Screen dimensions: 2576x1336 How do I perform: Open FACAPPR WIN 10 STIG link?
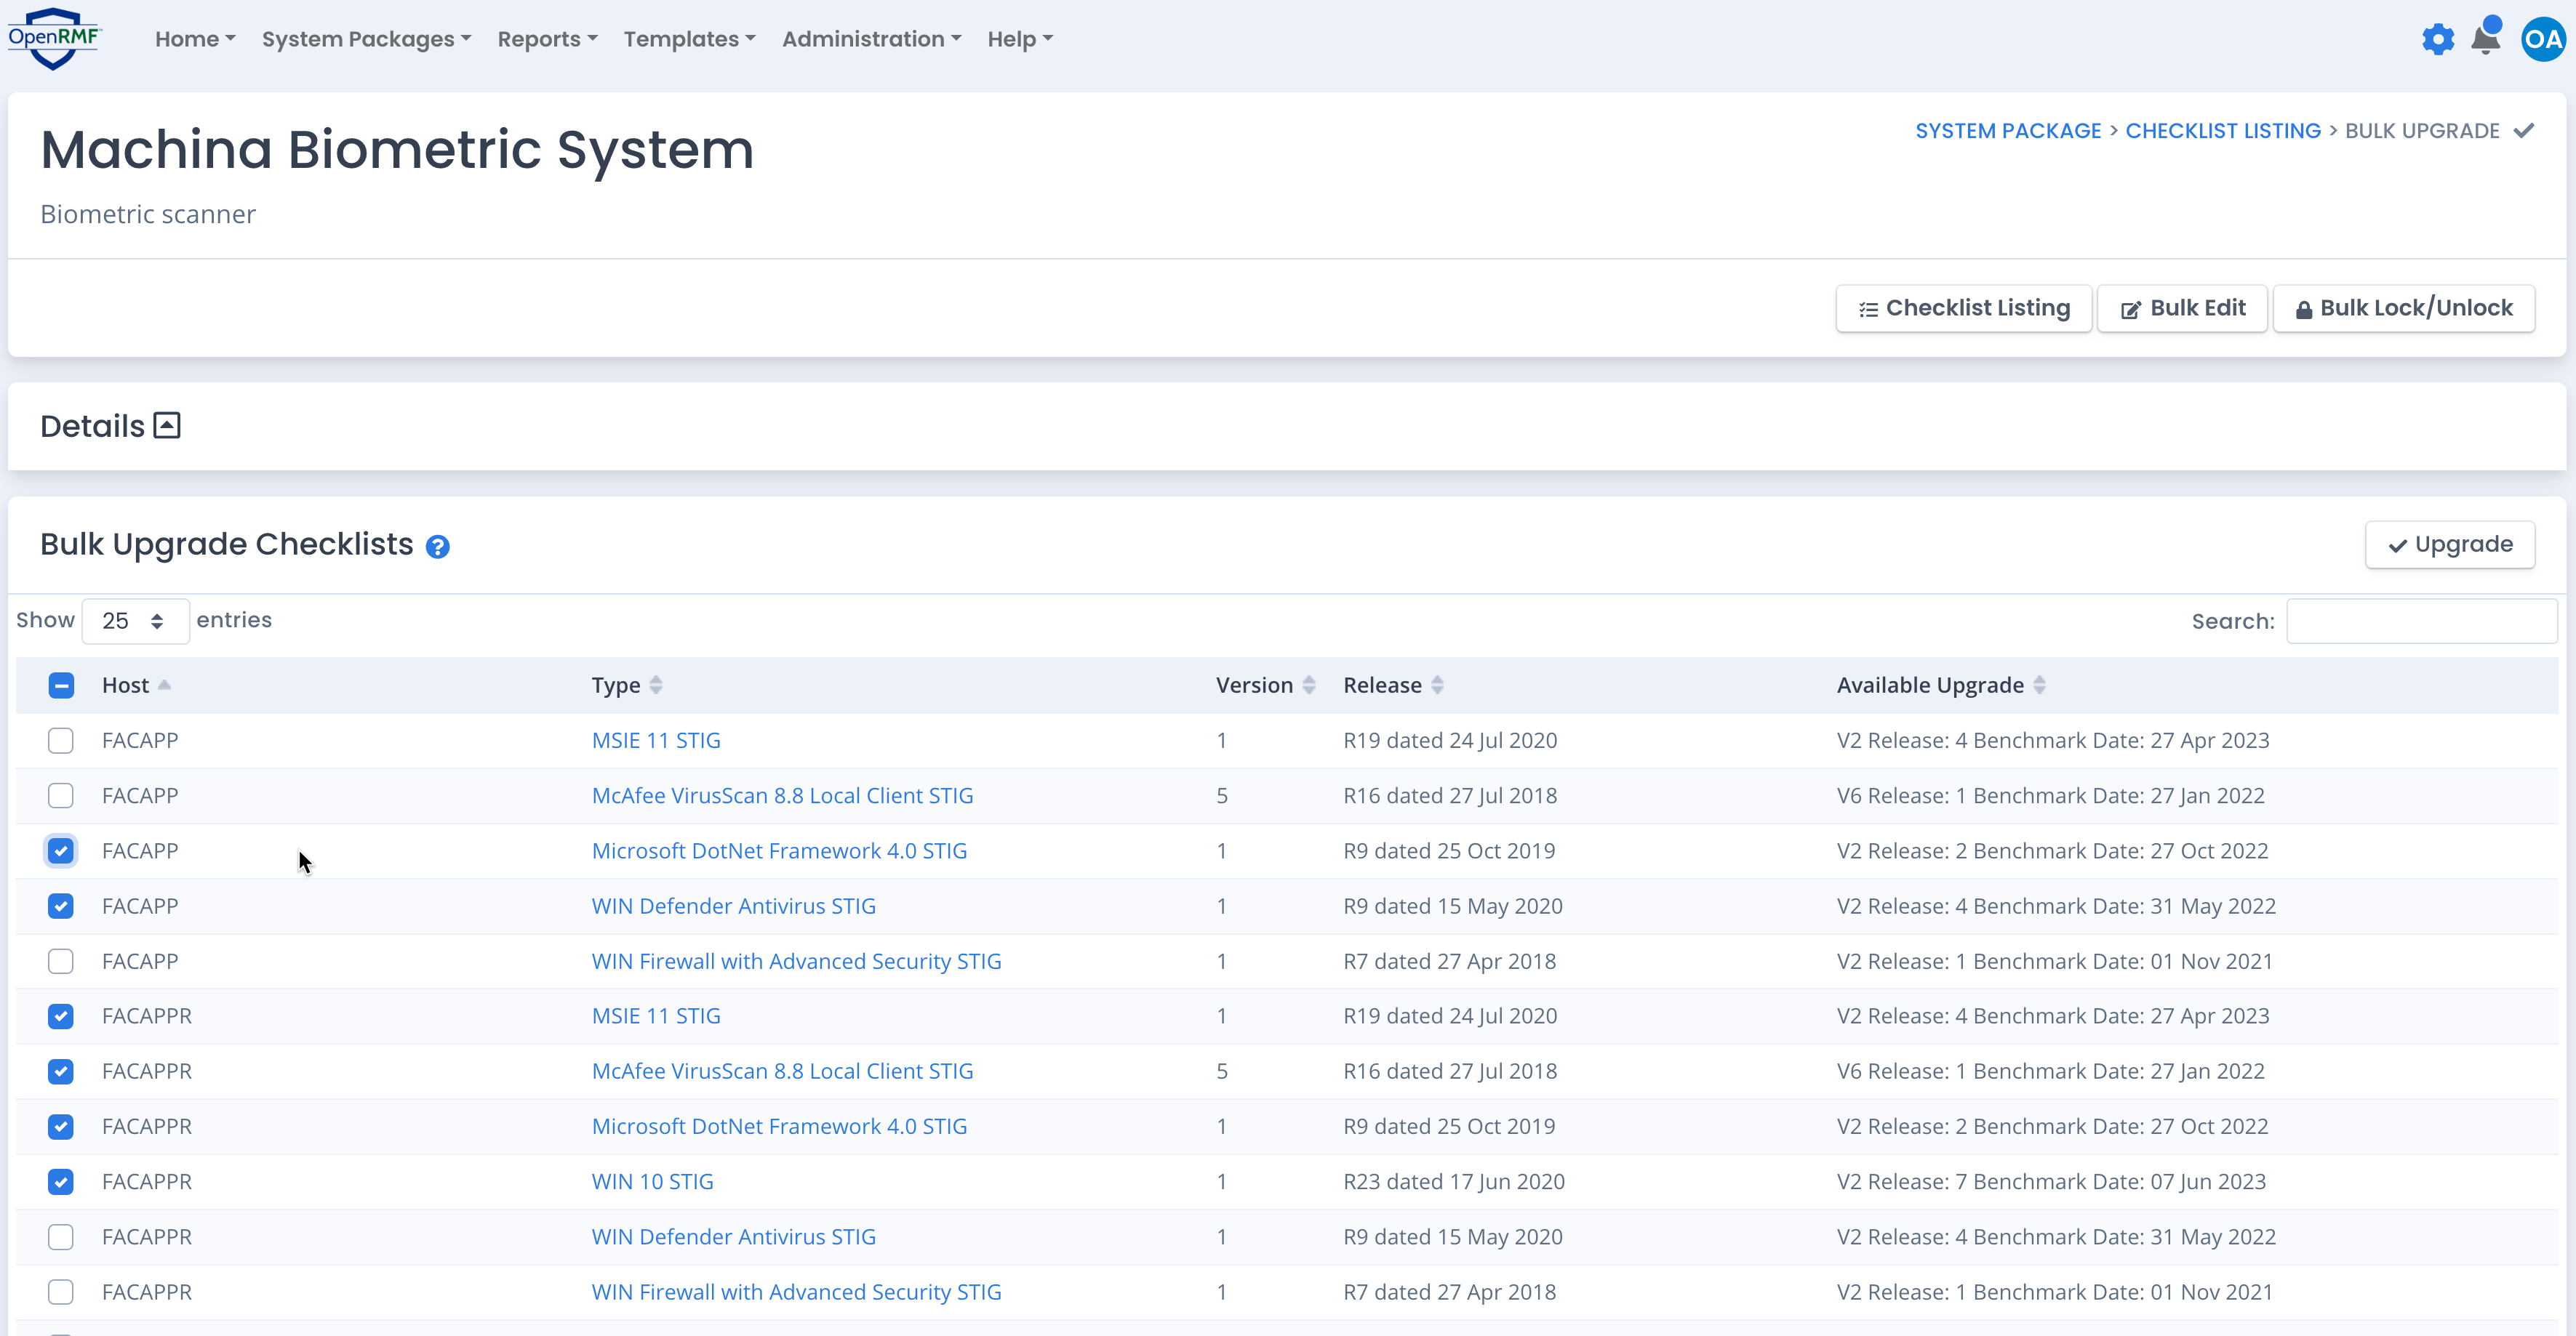coord(652,1182)
